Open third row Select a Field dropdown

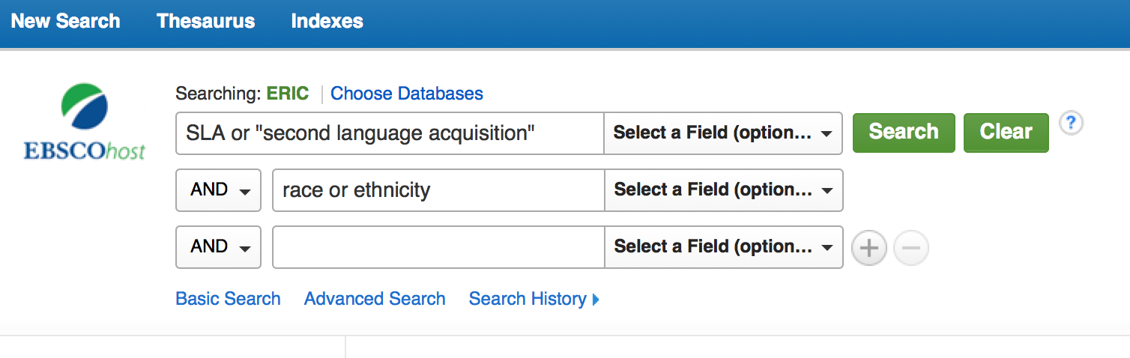(x=723, y=247)
